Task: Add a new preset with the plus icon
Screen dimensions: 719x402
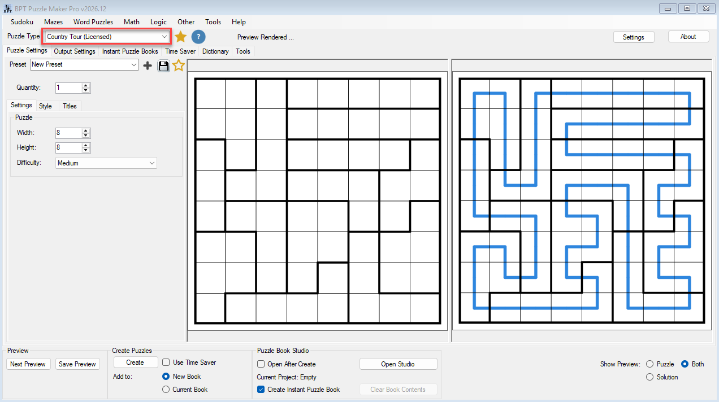Action: 148,65
